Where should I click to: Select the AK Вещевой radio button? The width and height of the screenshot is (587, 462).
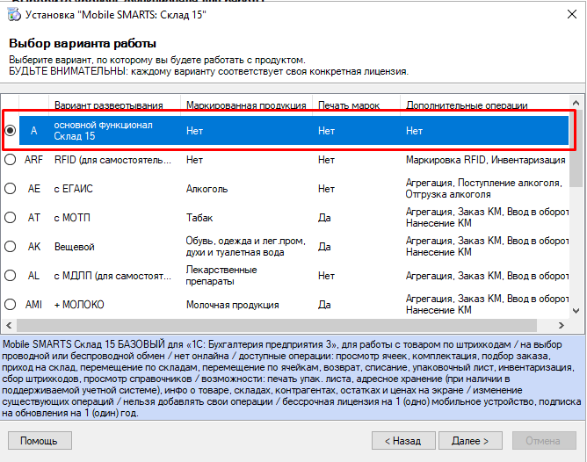click(11, 247)
